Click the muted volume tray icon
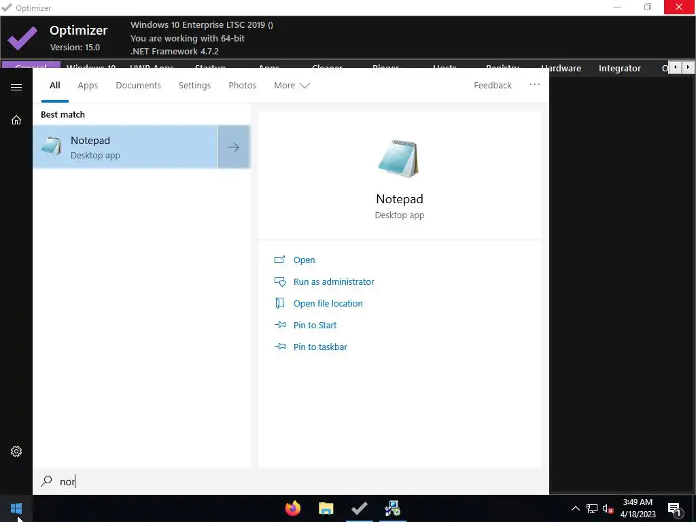The image size is (696, 522). pyautogui.click(x=608, y=508)
